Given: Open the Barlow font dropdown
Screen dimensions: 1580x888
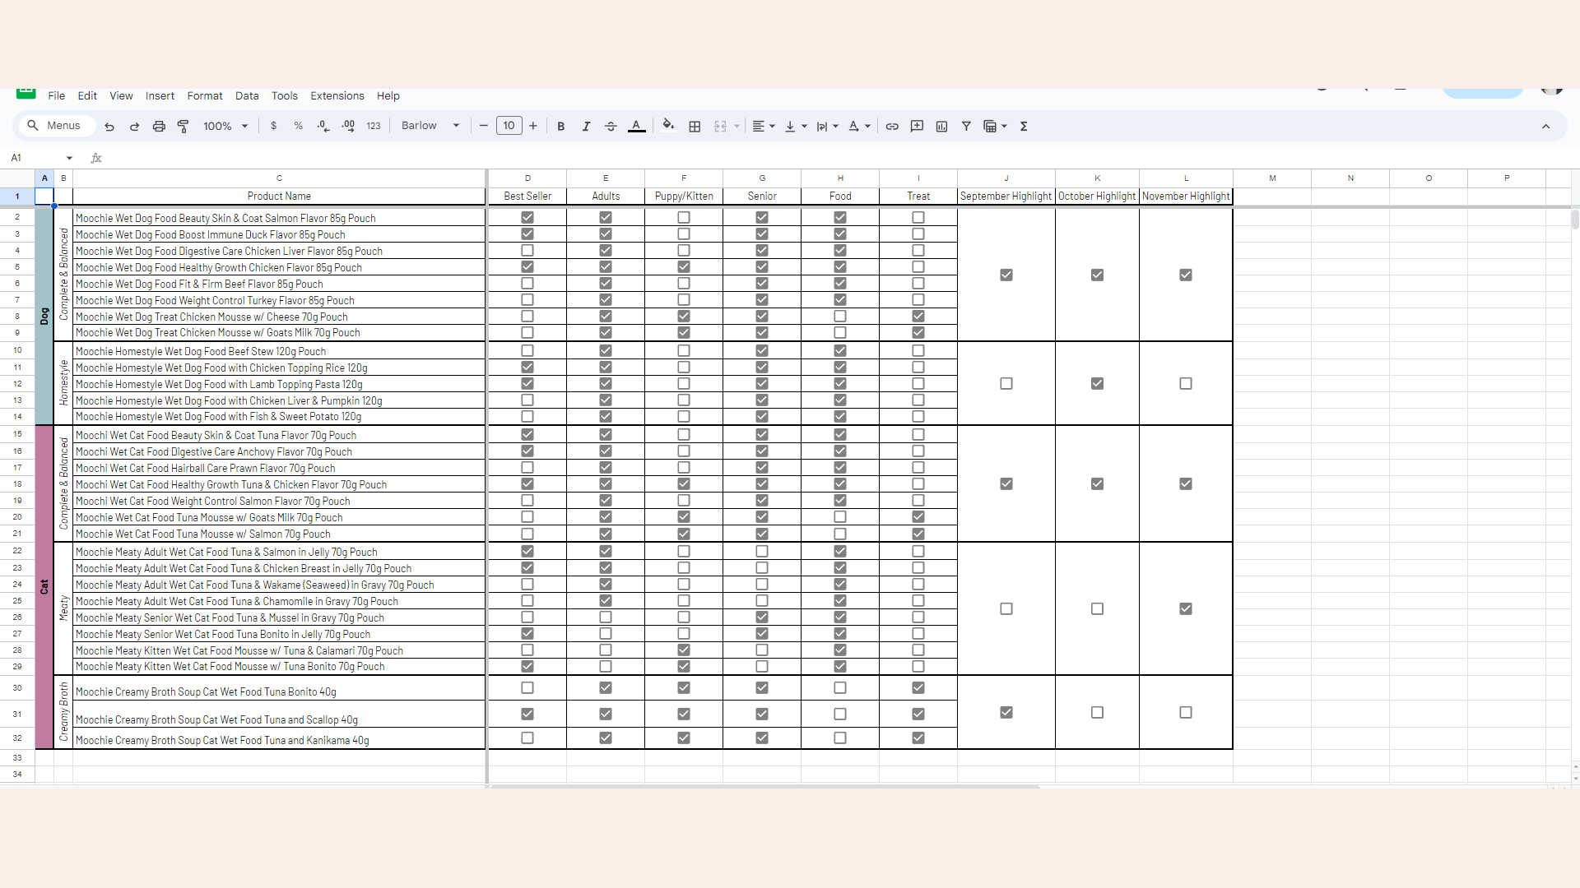Looking at the screenshot, I should (430, 126).
